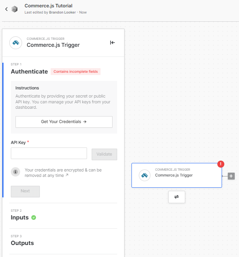Click the info icon beside credentials note
Screen dimensions: 239x257
tap(15, 172)
